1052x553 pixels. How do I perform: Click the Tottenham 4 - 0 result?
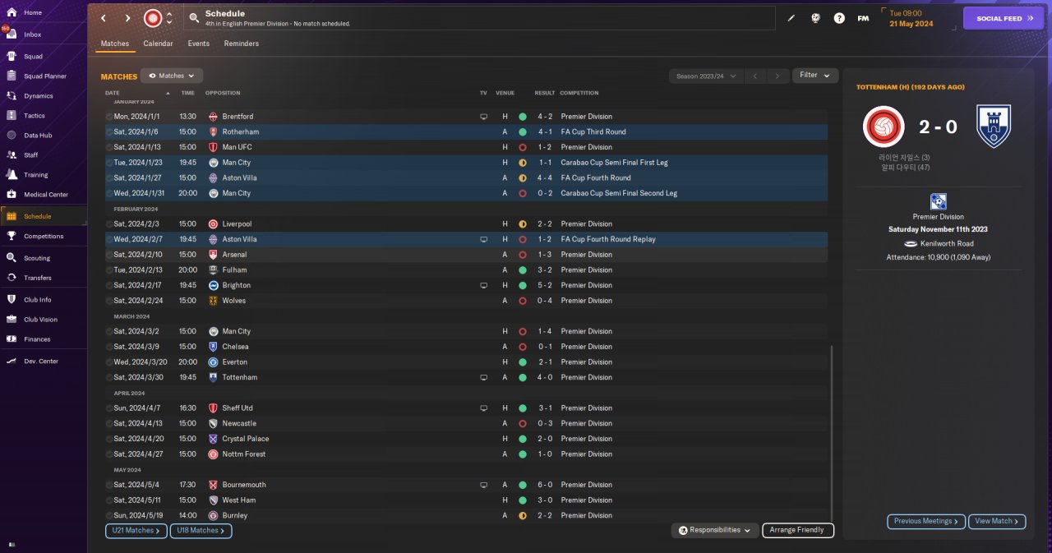coord(546,377)
